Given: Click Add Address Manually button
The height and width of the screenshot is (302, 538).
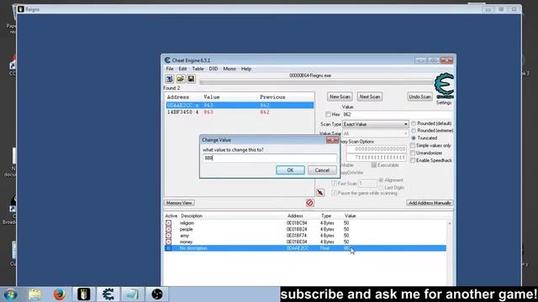Looking at the screenshot, I should coord(430,203).
